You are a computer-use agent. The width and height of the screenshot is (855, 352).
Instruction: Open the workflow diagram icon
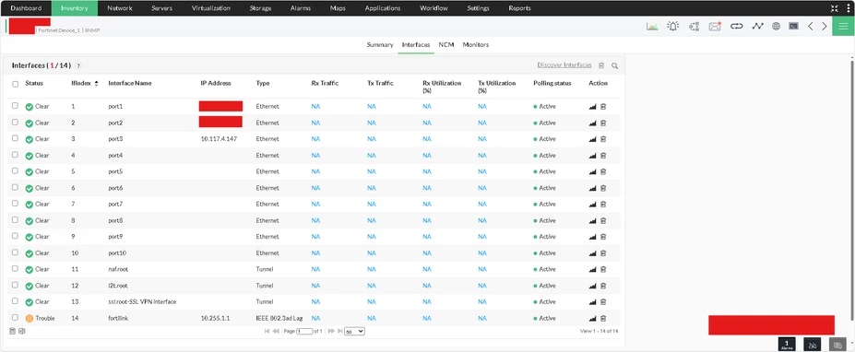(x=695, y=26)
